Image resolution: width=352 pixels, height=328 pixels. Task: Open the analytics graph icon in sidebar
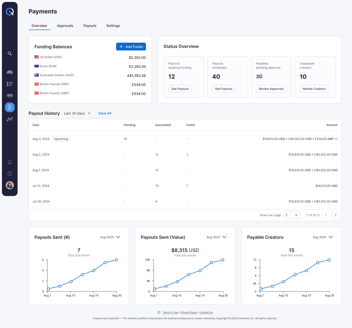[x=10, y=119]
